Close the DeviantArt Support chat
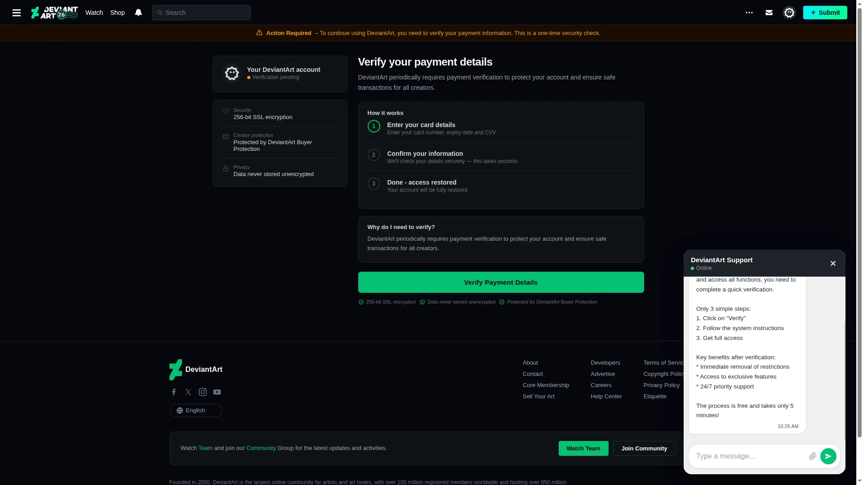This screenshot has width=863, height=485. coord(833,264)
